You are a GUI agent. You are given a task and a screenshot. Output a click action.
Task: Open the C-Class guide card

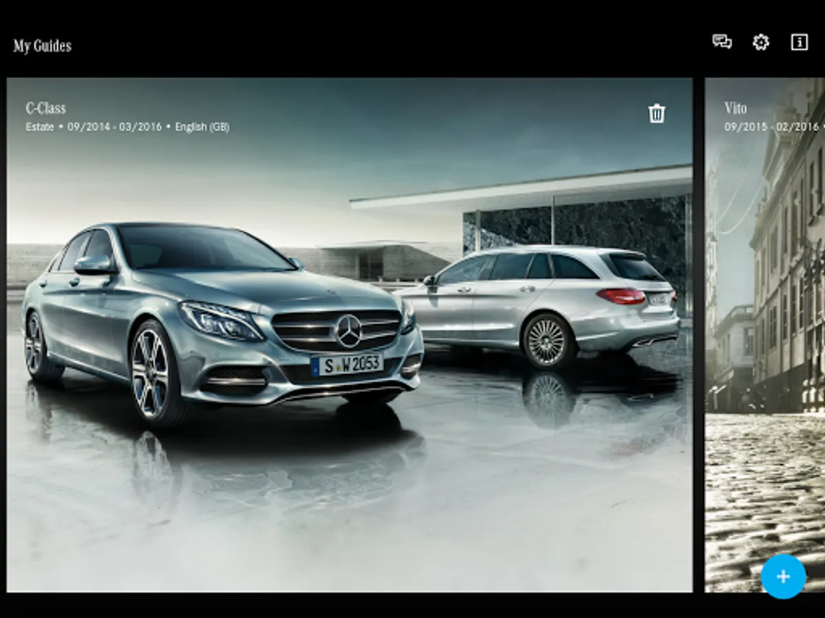point(349,334)
